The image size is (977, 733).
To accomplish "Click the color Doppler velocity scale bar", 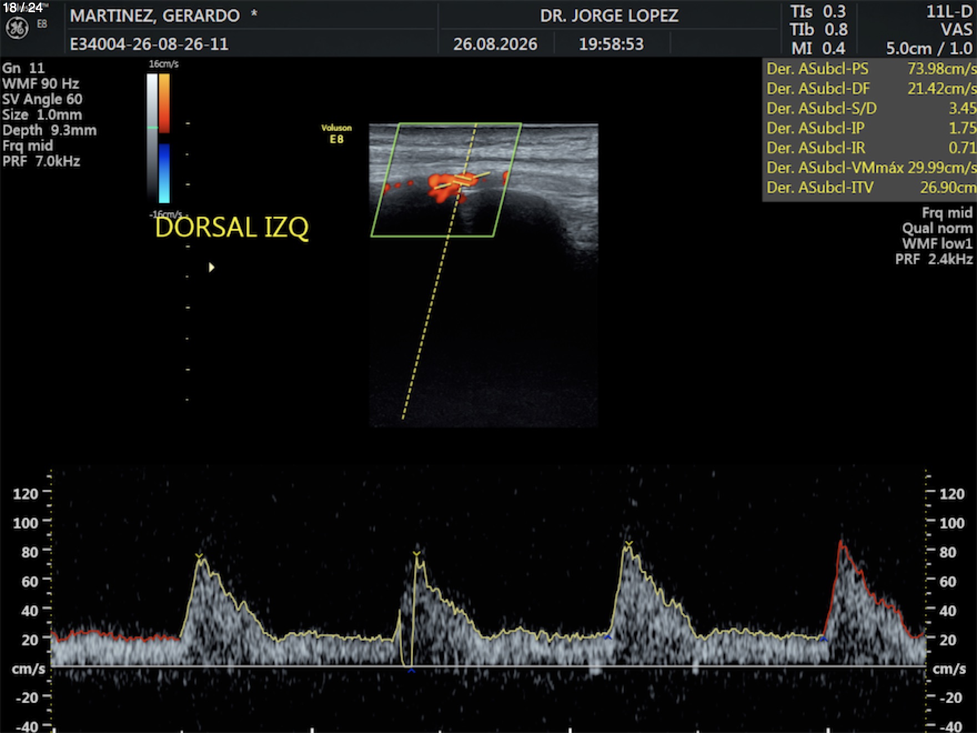I will click(x=164, y=138).
